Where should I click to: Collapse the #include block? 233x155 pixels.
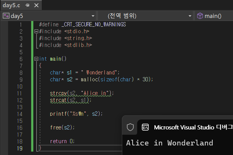pos(36,31)
